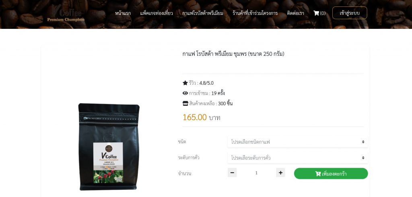Click the เข้าสู่ระบบ login button
This screenshot has width=412, height=197.
click(x=350, y=13)
